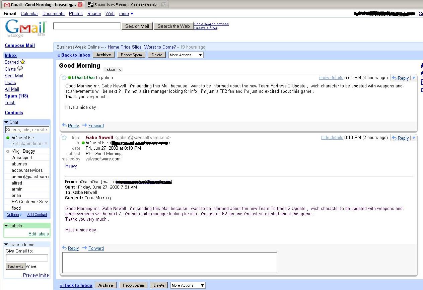This screenshot has width=423, height=290.
Task: Collapse the Invite a friend panel
Action: tap(6, 244)
